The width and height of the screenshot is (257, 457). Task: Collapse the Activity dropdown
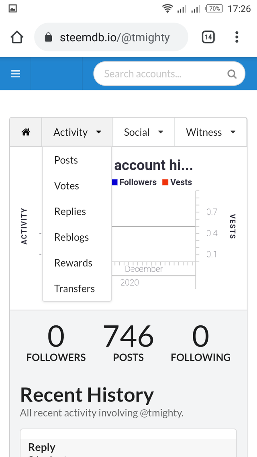[x=77, y=132]
